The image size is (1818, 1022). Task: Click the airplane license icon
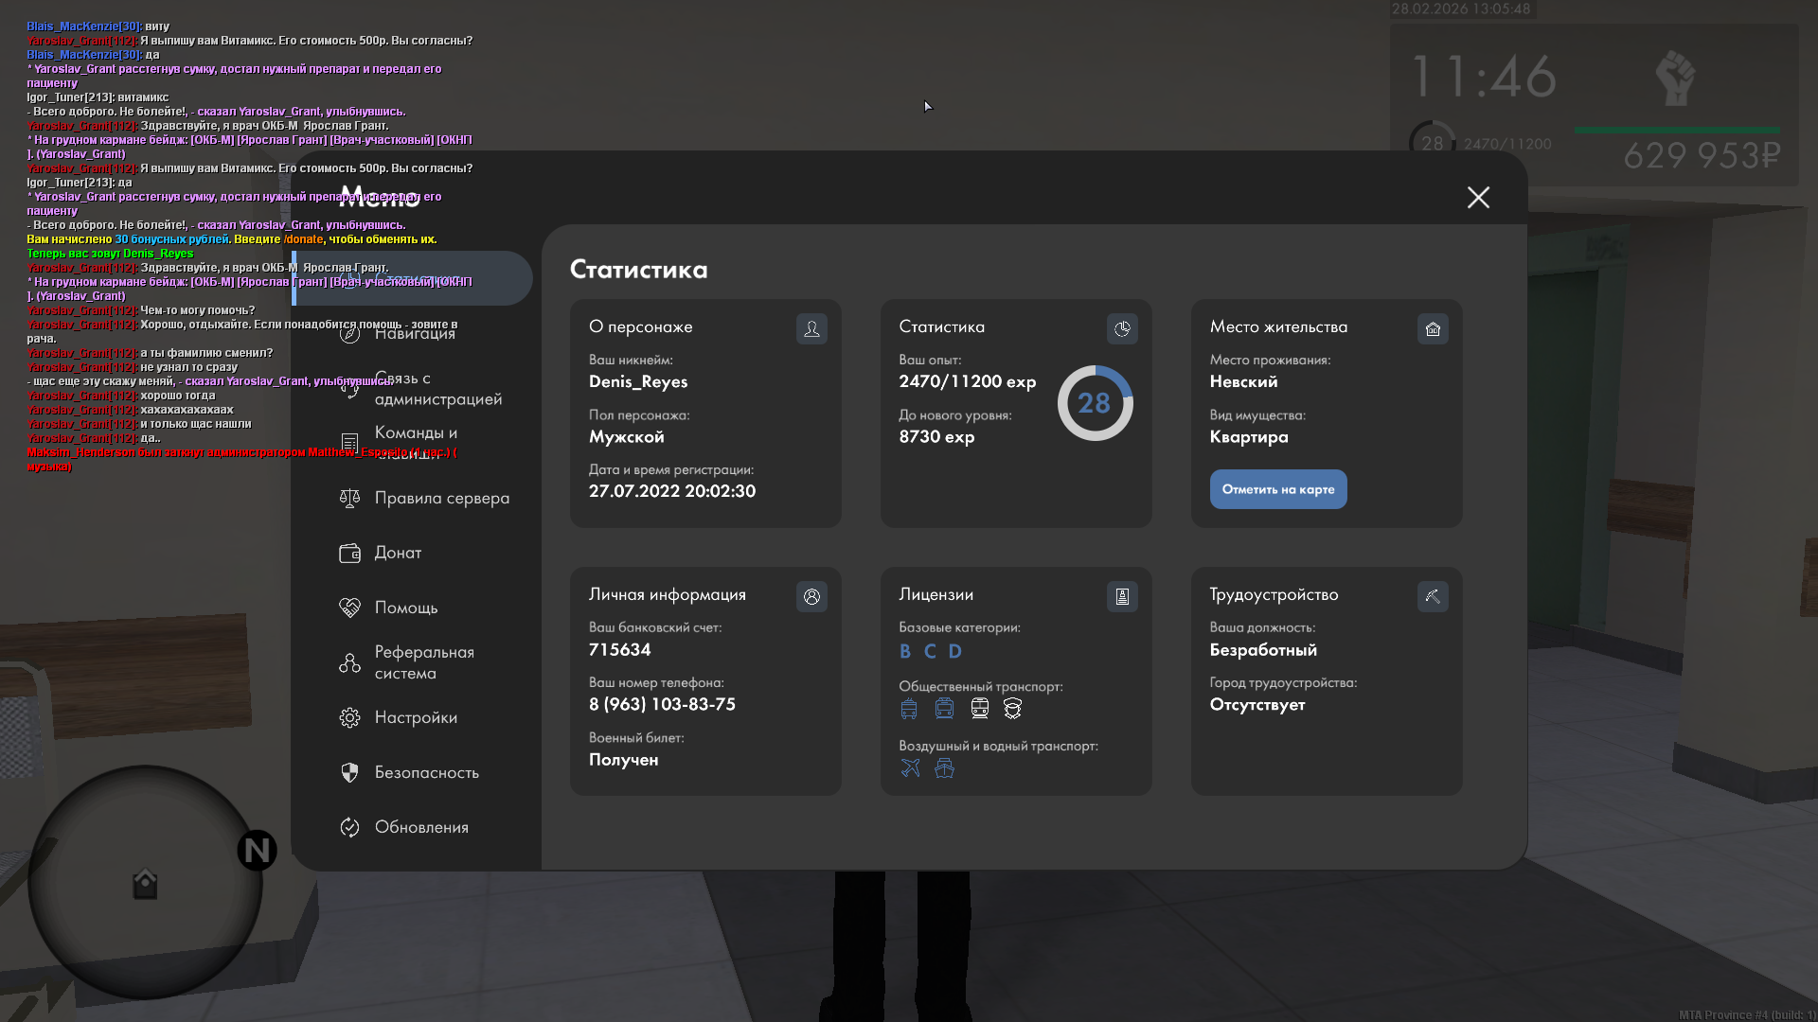(x=910, y=767)
